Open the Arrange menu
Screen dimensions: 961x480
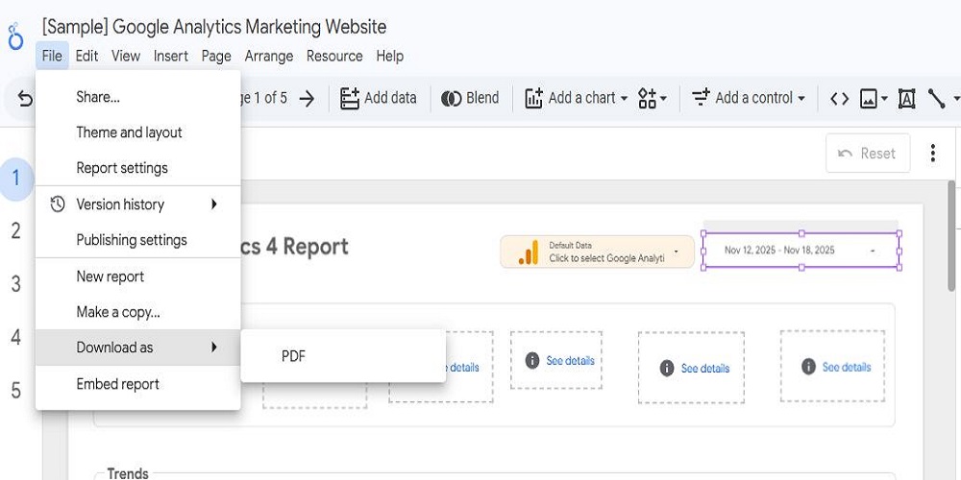268,56
